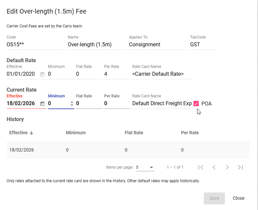Edit the Current Rate Flat Rate field
Viewport: 258px width, 210px height.
click(89, 104)
